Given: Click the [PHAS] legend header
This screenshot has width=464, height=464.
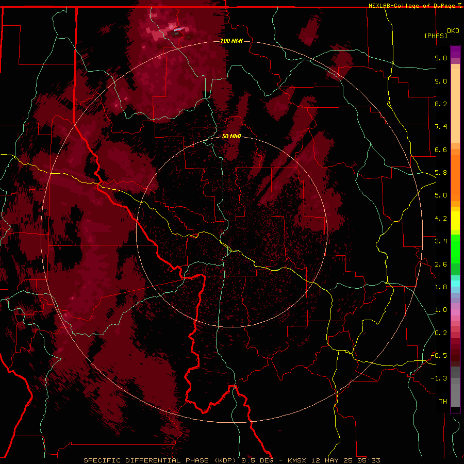Looking at the screenshot, I should point(436,36).
